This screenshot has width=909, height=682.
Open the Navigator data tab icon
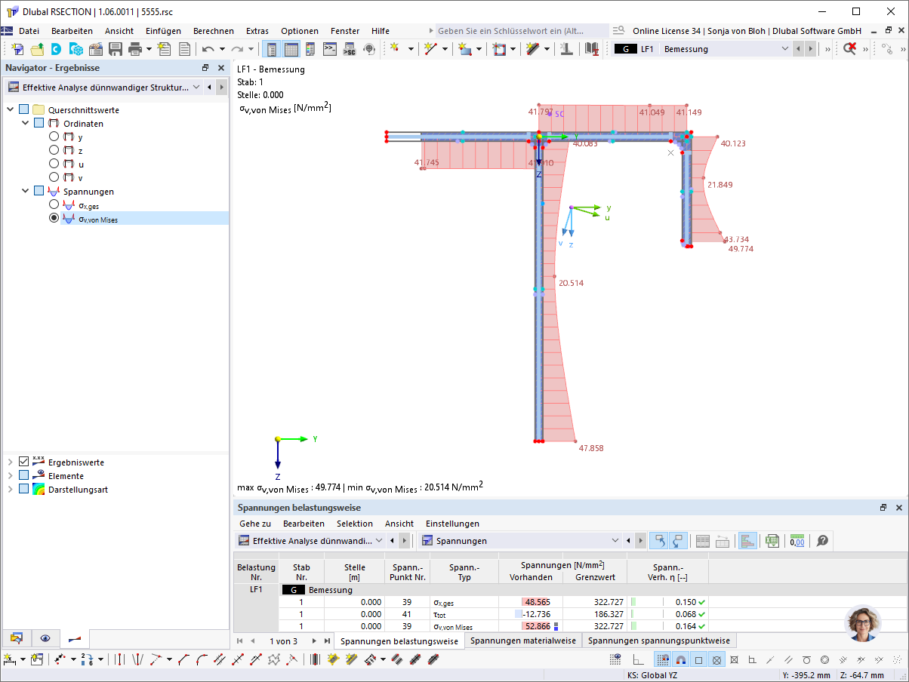pyautogui.click(x=17, y=638)
